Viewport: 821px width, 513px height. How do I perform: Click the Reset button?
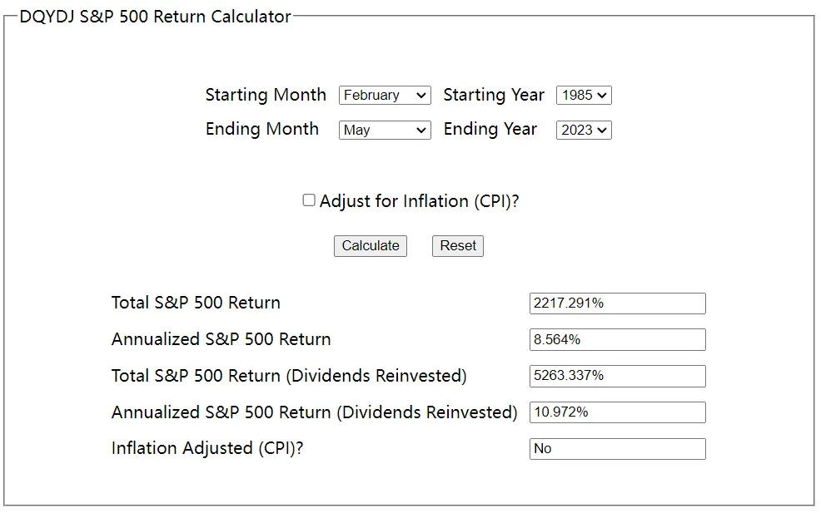pos(458,246)
